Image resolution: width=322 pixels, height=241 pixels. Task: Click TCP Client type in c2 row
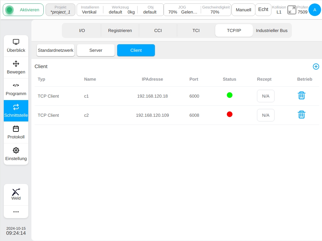[48, 115]
